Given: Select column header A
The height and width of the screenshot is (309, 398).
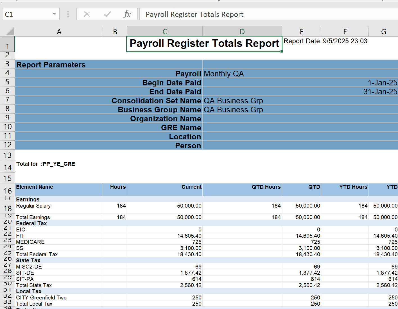Looking at the screenshot, I should coord(59,31).
